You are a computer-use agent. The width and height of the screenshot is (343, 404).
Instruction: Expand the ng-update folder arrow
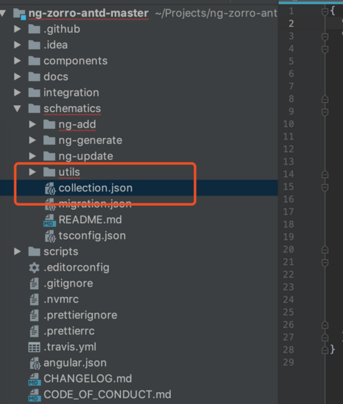tap(32, 156)
